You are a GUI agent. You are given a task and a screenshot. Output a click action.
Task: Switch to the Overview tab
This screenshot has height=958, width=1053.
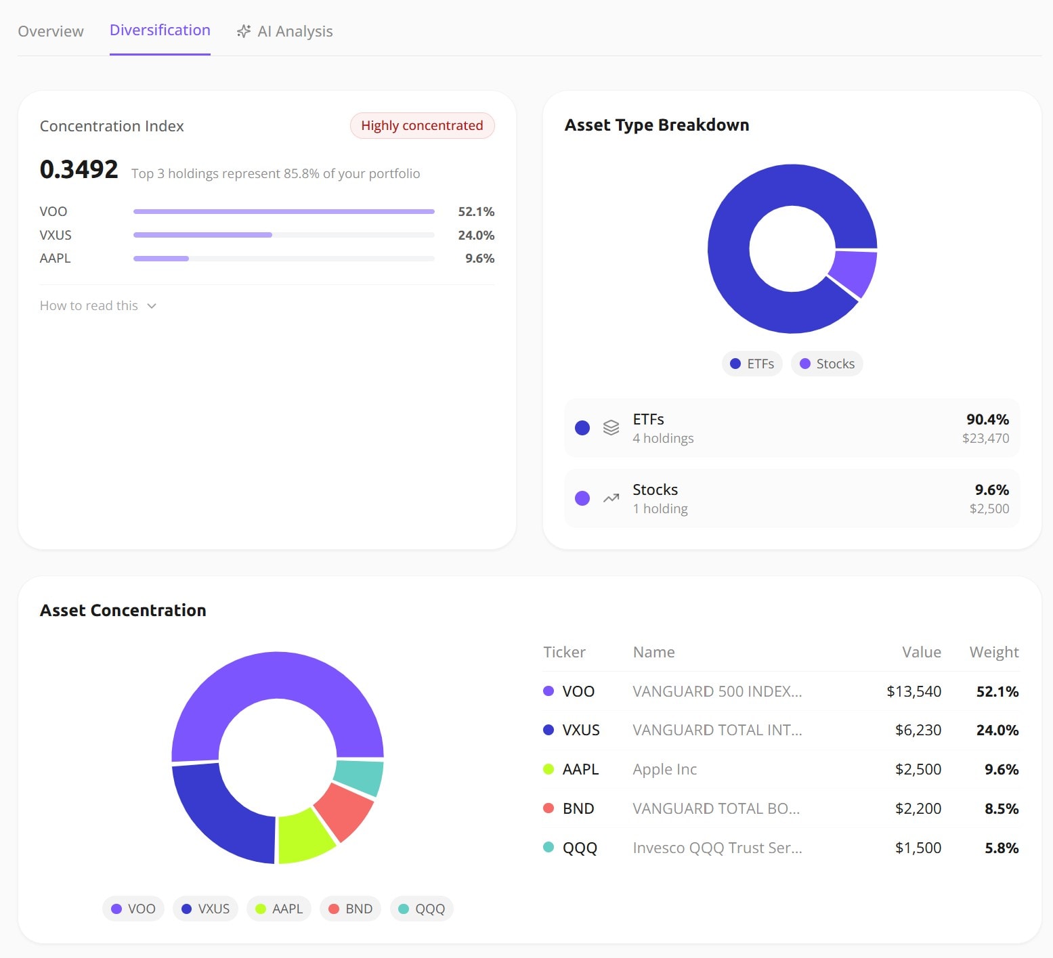[x=51, y=31]
